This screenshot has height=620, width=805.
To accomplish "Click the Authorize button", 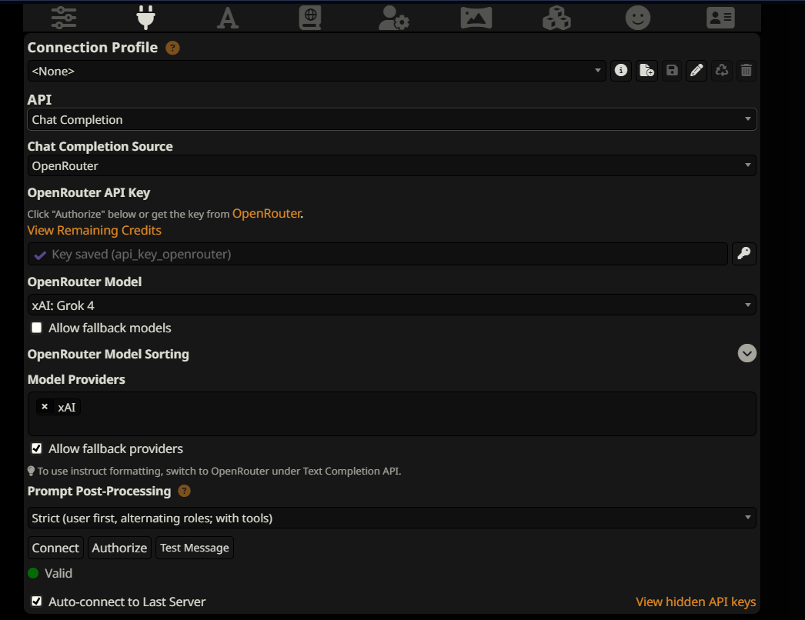I will [x=119, y=548].
